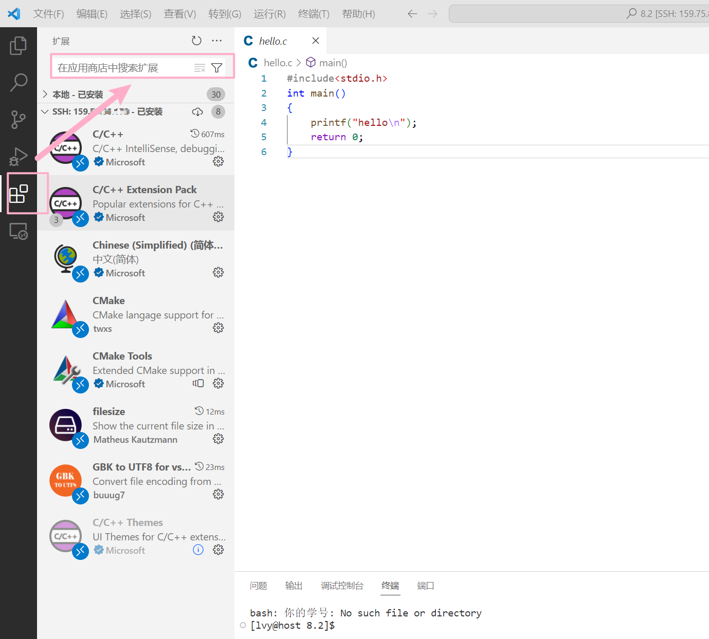Open the Source Control view
The height and width of the screenshot is (639, 709).
click(19, 119)
